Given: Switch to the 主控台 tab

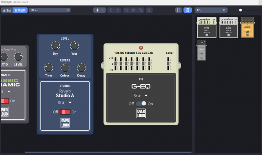Looking at the screenshot, I should coord(7,10).
